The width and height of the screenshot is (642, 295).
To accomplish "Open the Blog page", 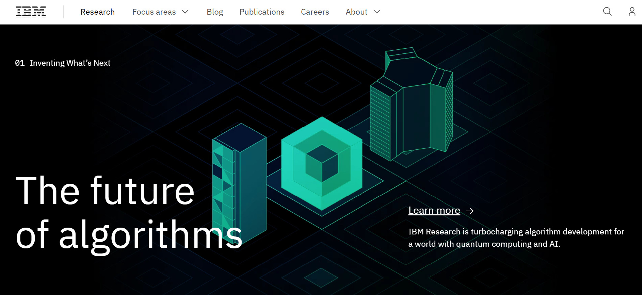I will click(x=215, y=12).
